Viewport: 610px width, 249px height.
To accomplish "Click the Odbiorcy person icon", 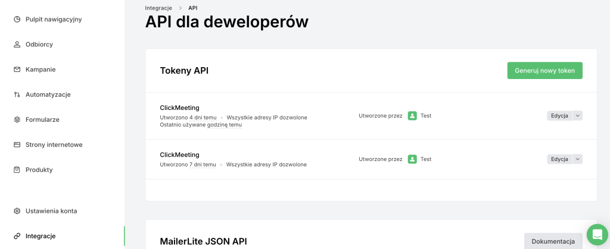I will click(17, 45).
